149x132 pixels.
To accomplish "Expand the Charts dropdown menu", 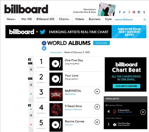I will click(64, 19).
